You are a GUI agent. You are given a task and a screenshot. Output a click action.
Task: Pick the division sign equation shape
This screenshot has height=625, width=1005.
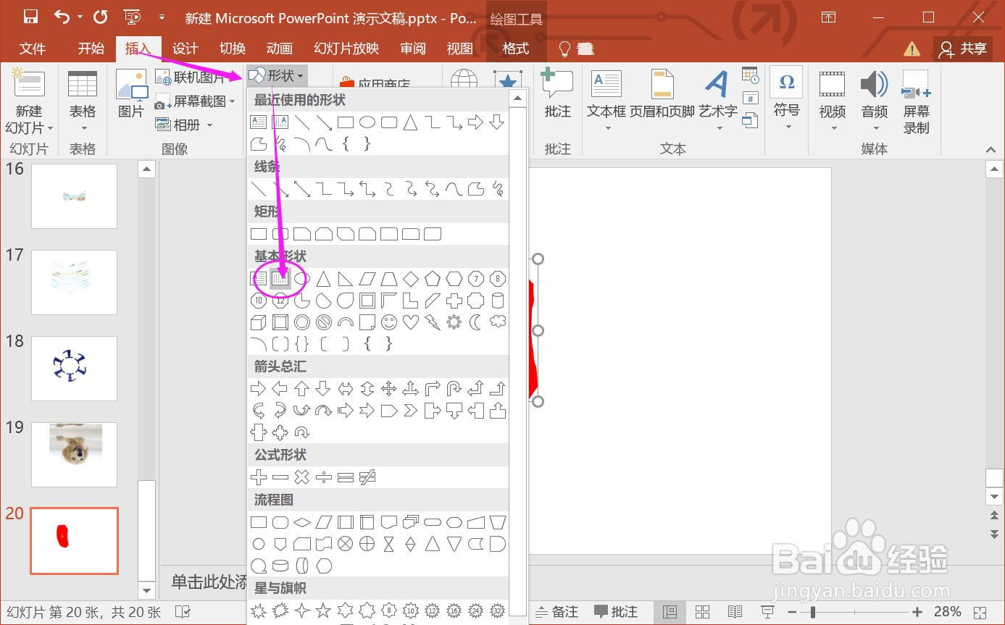pyautogui.click(x=324, y=477)
